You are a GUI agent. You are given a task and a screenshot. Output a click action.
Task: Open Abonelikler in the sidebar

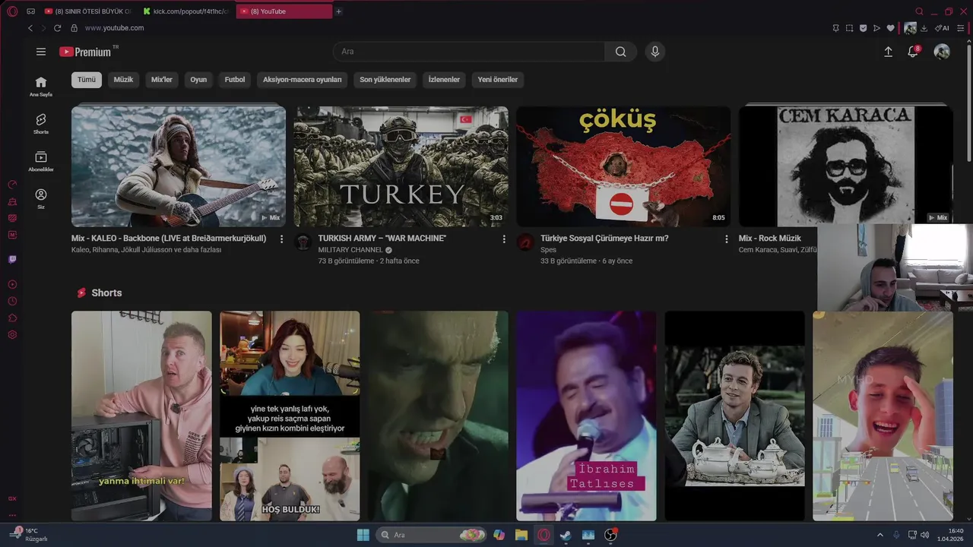[41, 161]
